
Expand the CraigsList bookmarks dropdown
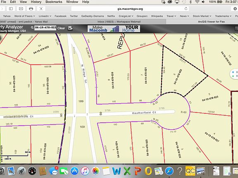point(126,16)
